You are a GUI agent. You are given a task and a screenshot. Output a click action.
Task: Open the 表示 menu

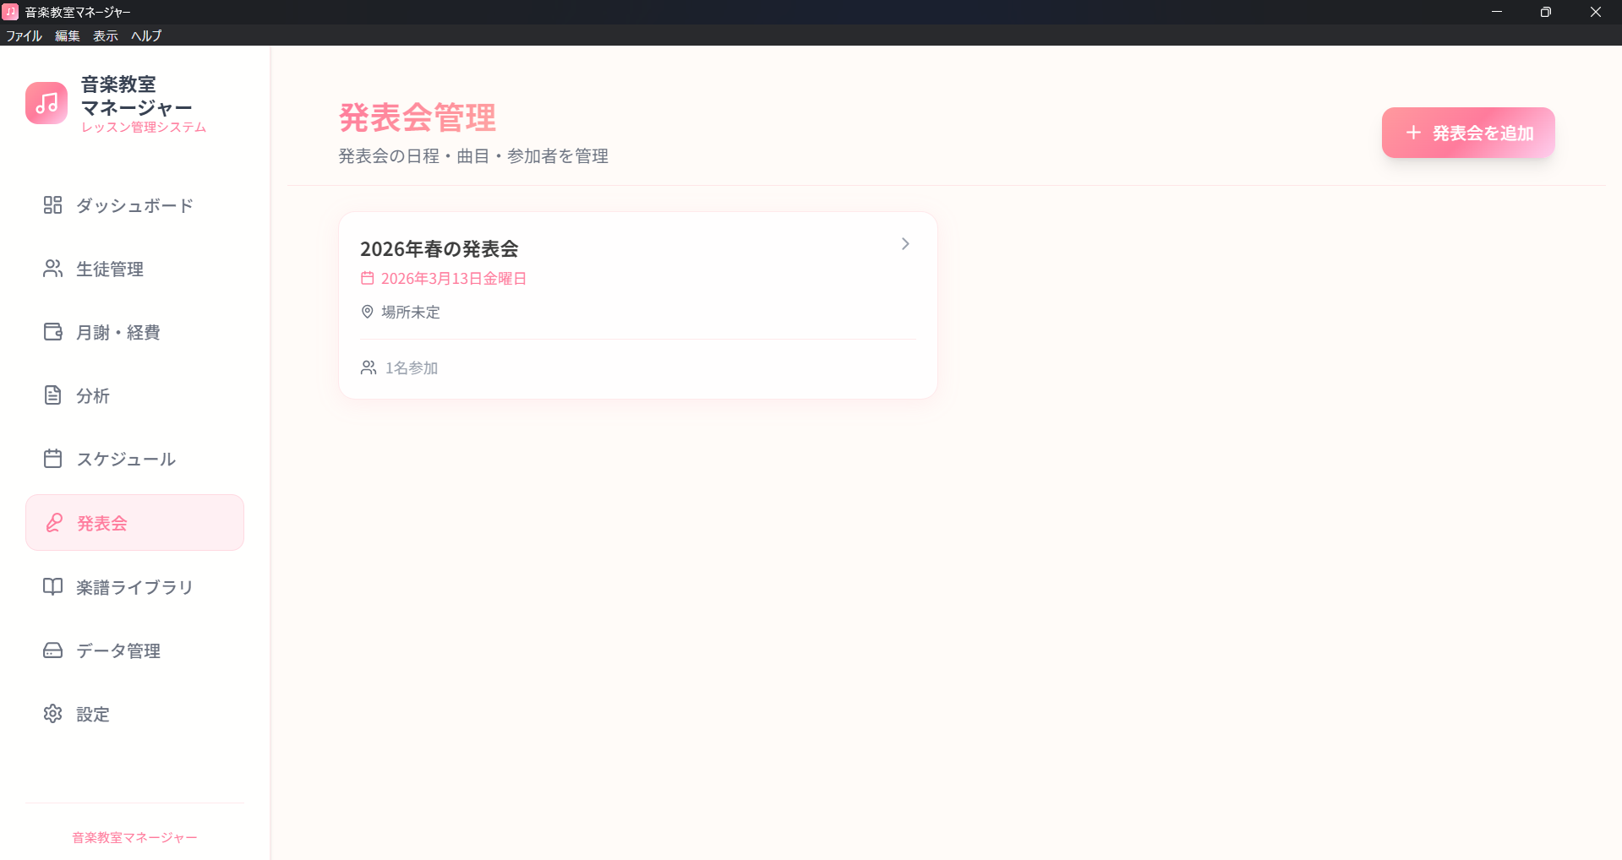(x=104, y=35)
